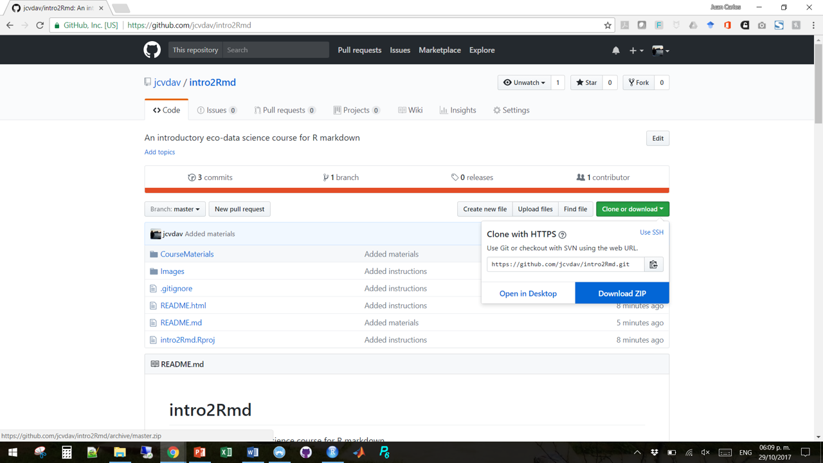Reload the page

point(40,25)
